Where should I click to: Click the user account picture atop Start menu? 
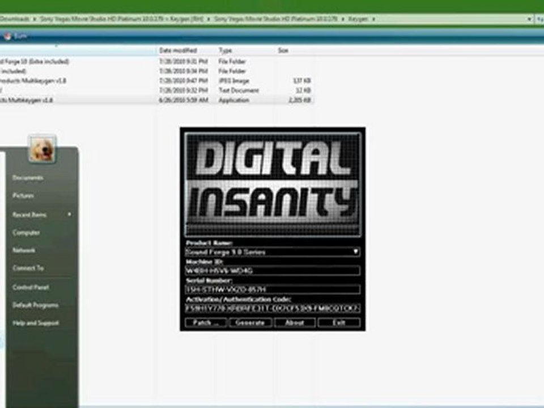42,148
